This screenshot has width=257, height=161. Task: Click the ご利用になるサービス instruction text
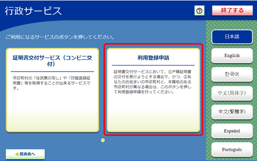tap(60, 37)
